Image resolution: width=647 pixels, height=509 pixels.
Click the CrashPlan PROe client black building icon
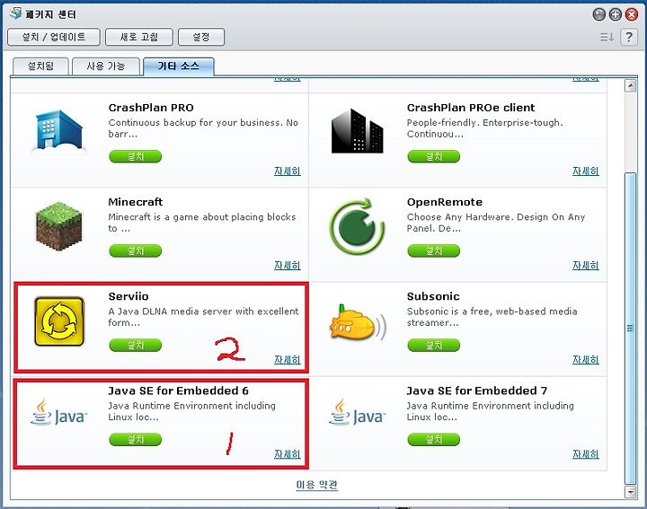pyautogui.click(x=358, y=131)
